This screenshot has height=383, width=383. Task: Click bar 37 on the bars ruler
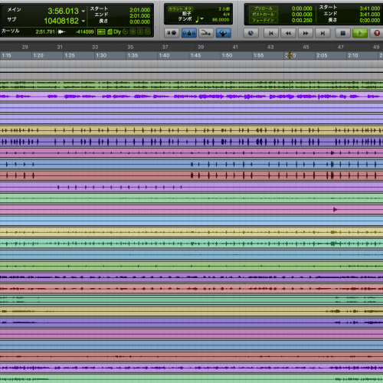(165, 47)
